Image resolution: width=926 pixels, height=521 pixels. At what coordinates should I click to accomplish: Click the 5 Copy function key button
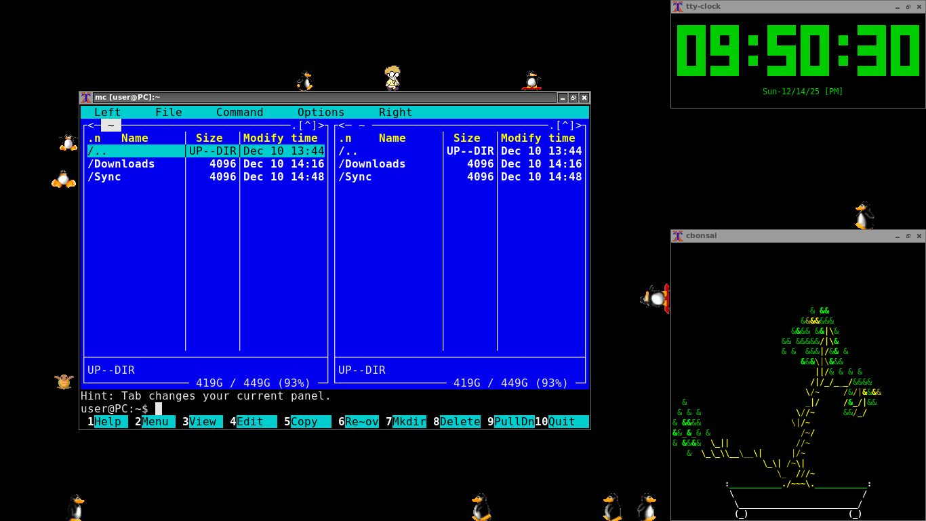tap(308, 421)
